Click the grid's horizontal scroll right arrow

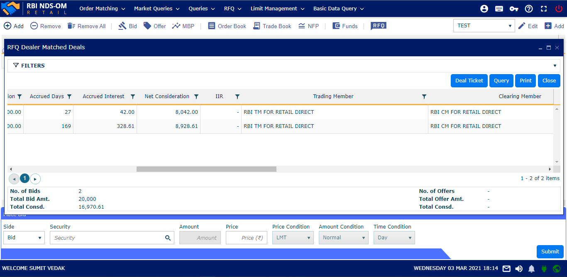(550, 169)
